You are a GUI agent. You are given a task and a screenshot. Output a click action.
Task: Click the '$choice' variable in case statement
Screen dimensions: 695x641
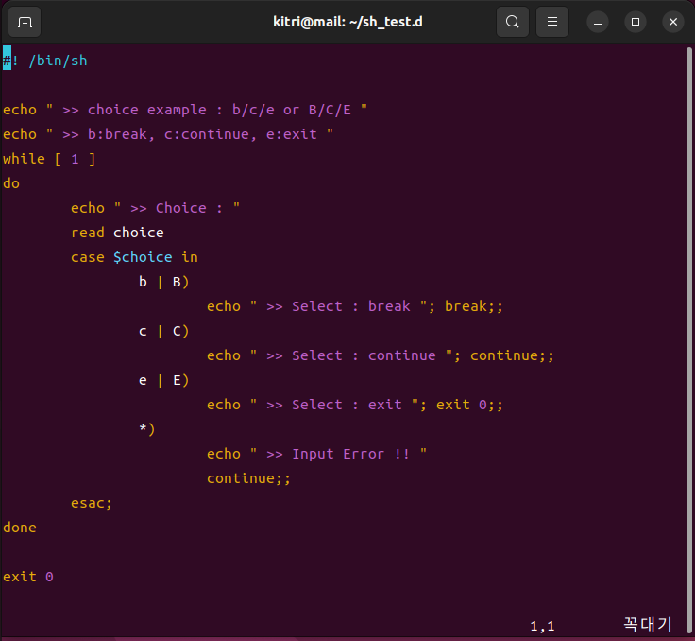pyautogui.click(x=143, y=257)
